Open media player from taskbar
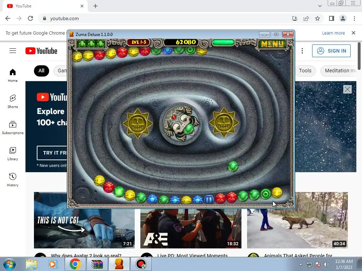 coord(52,264)
